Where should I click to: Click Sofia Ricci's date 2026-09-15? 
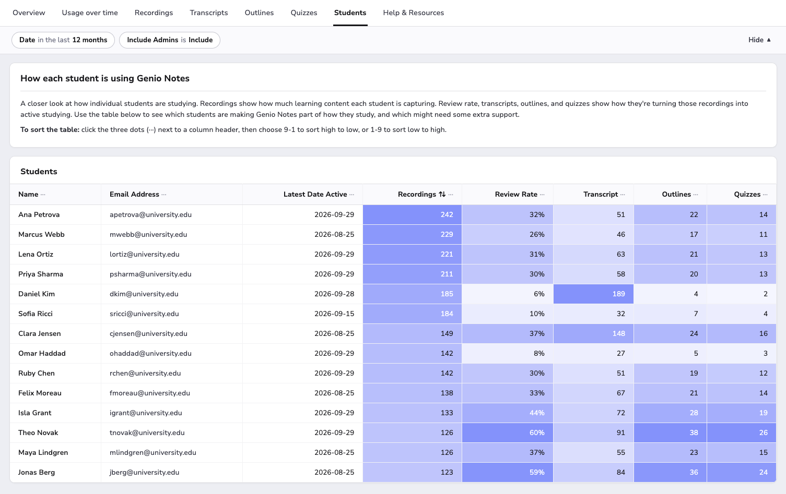[x=334, y=314]
